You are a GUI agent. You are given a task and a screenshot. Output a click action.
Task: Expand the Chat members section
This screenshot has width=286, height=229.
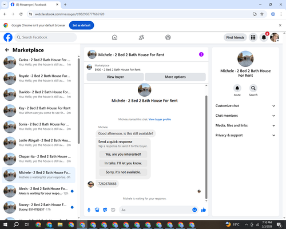245,116
